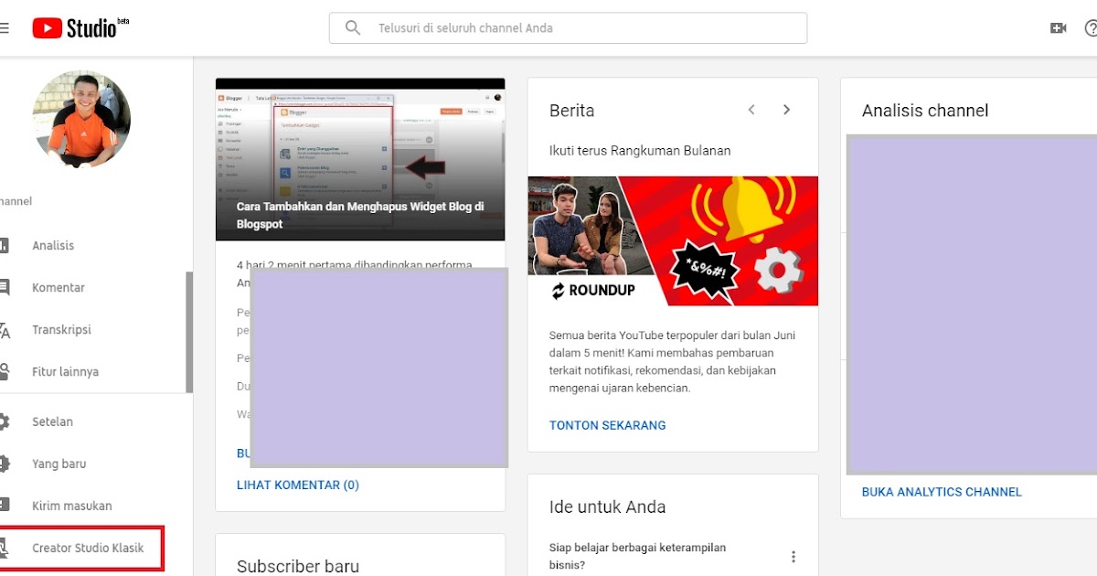
Task: Click the search magnifier icon
Action: tap(353, 28)
